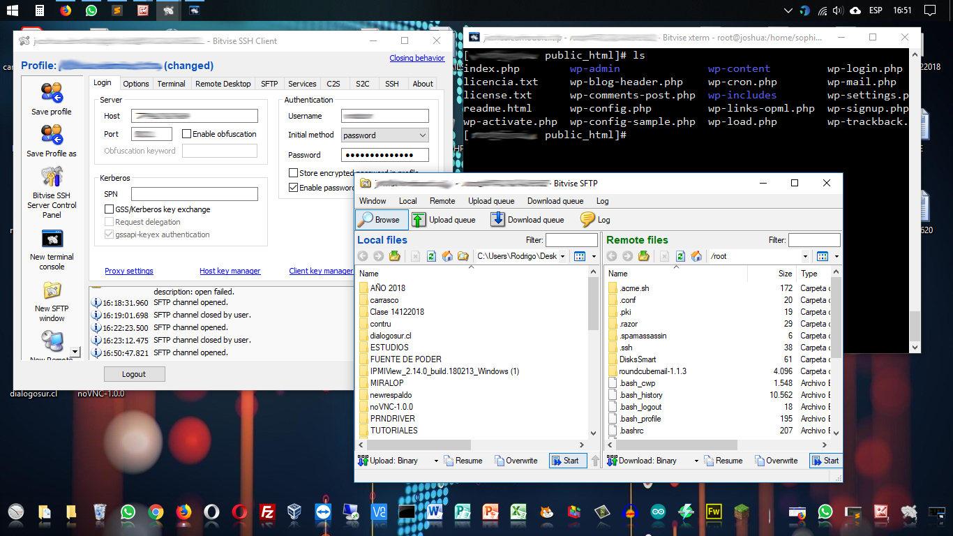Open a New terminal console
The height and width of the screenshot is (536, 953).
[52, 239]
